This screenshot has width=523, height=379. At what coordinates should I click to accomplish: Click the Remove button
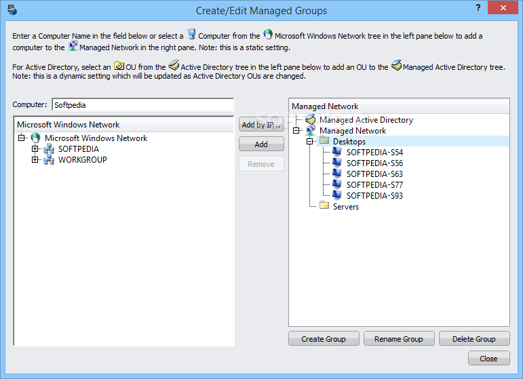(x=261, y=163)
